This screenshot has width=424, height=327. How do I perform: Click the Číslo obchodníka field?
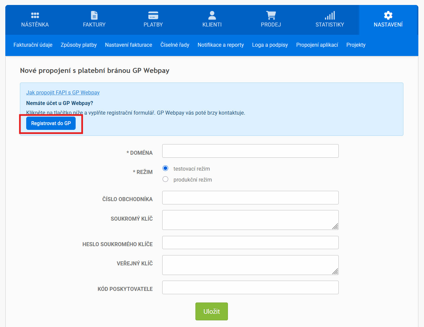(x=250, y=198)
